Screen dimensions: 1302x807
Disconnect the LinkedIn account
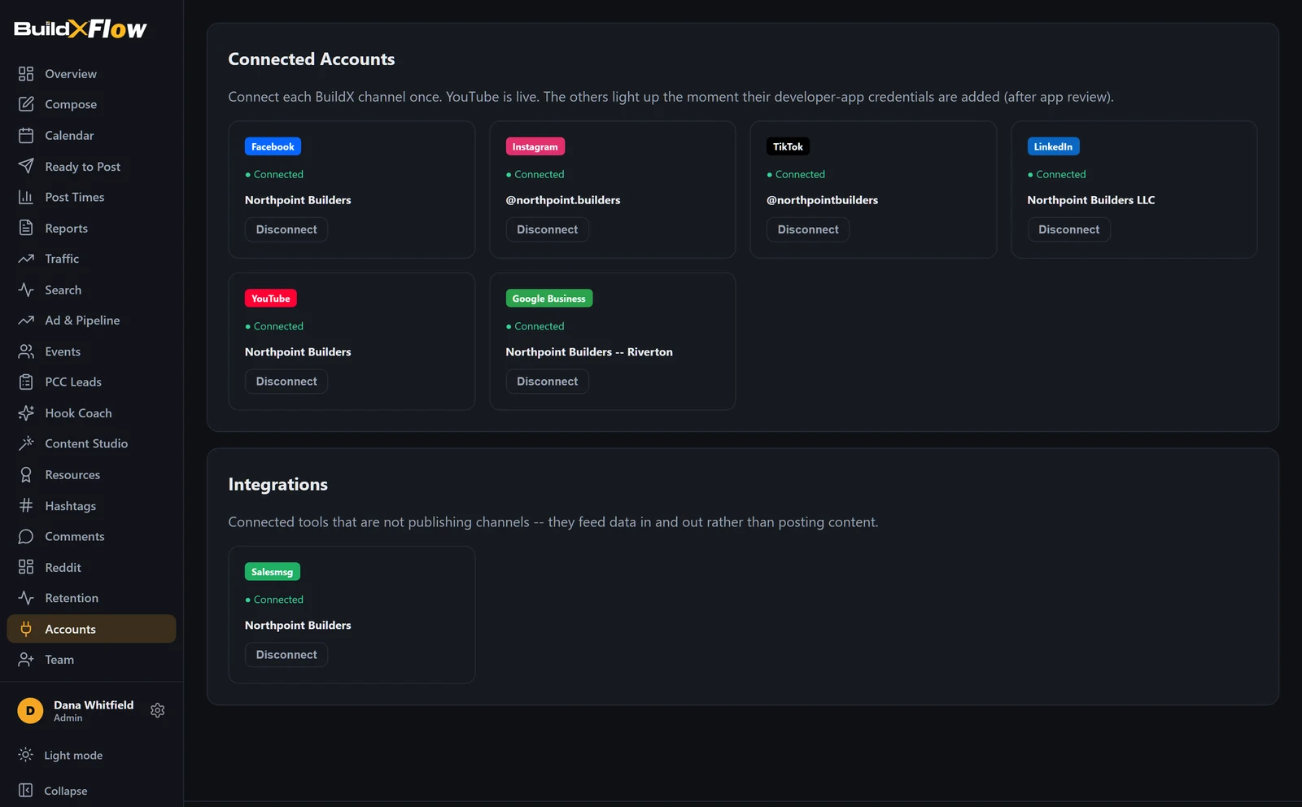pyautogui.click(x=1068, y=229)
